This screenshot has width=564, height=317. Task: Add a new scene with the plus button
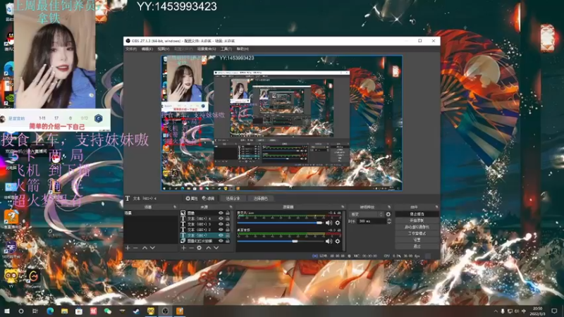(128, 248)
